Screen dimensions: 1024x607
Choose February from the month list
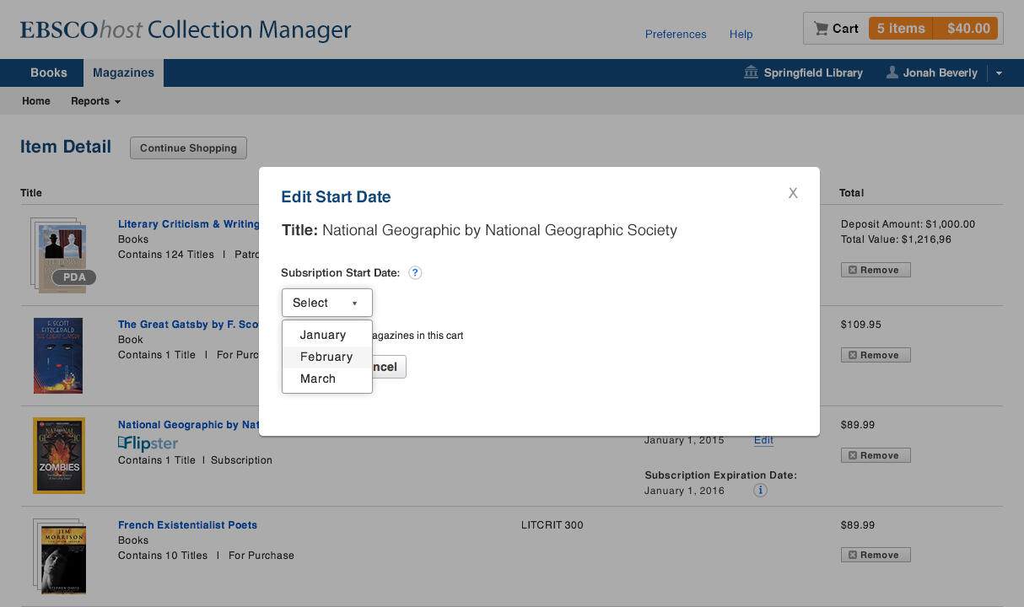pyautogui.click(x=326, y=357)
